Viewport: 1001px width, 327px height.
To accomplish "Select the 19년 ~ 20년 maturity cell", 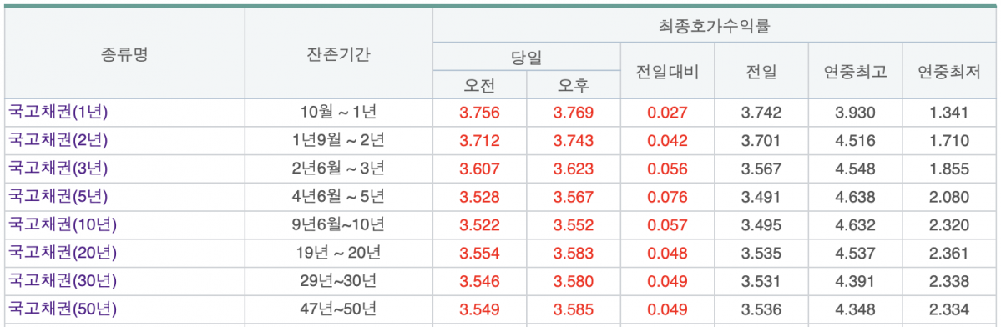I will 338,253.
